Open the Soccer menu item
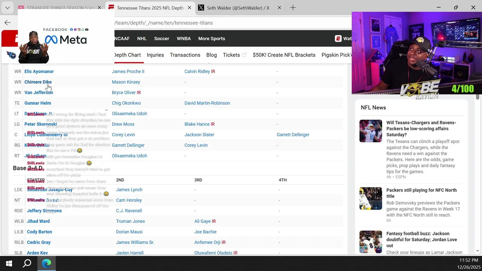This screenshot has width=482, height=271. click(162, 38)
